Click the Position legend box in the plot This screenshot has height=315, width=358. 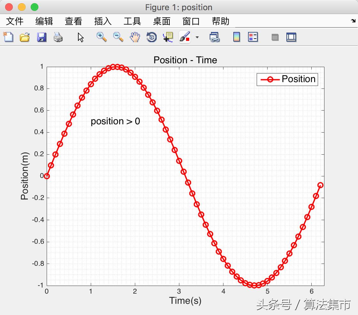point(287,79)
